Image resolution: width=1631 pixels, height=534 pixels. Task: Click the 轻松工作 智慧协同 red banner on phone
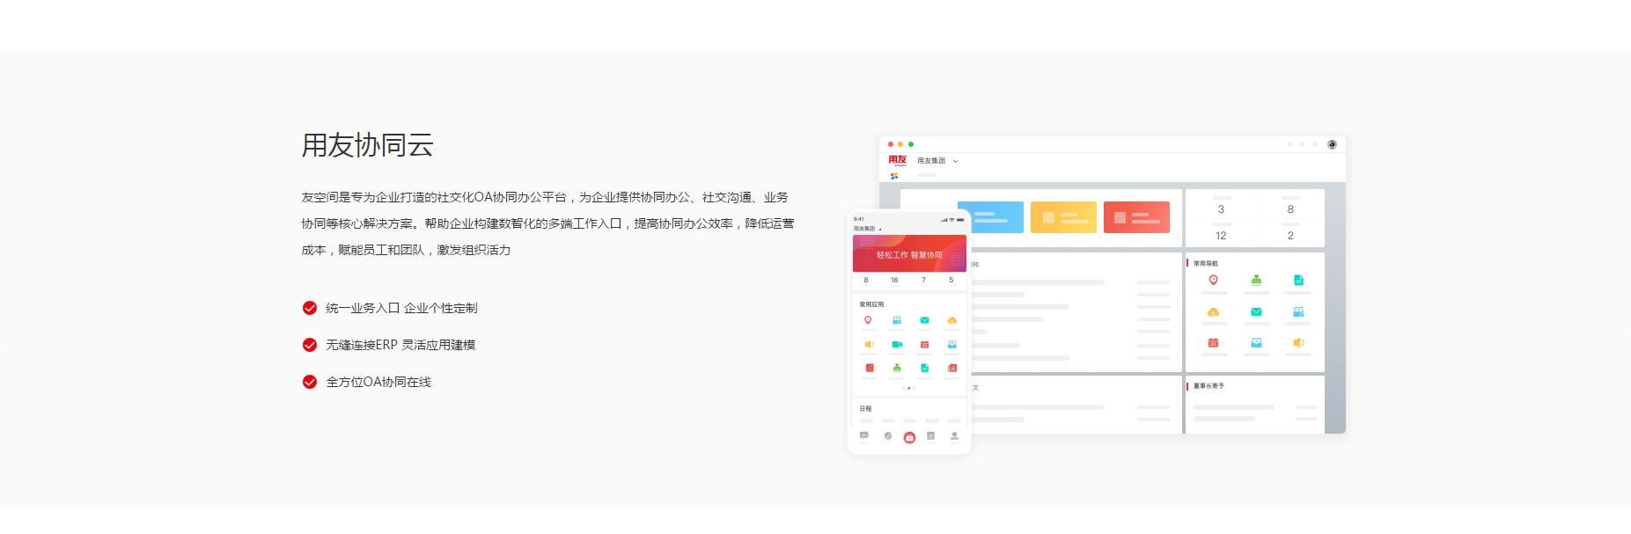909,254
